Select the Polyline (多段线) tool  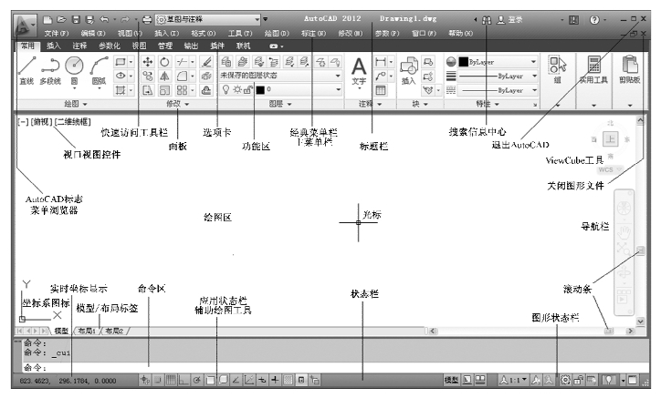(50, 70)
